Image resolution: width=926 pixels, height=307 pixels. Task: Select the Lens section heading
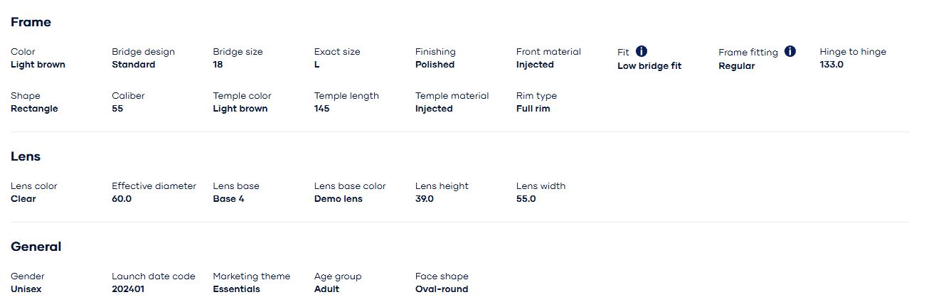coord(26,156)
